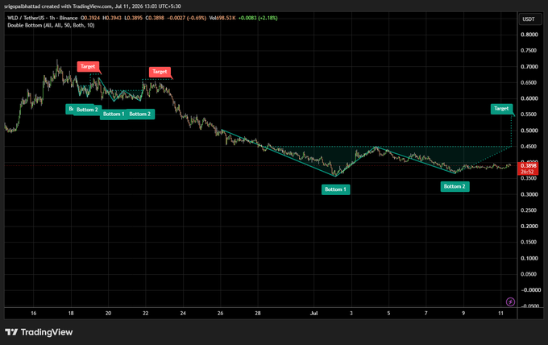Click the 0.2000 price axis label

tap(529, 227)
